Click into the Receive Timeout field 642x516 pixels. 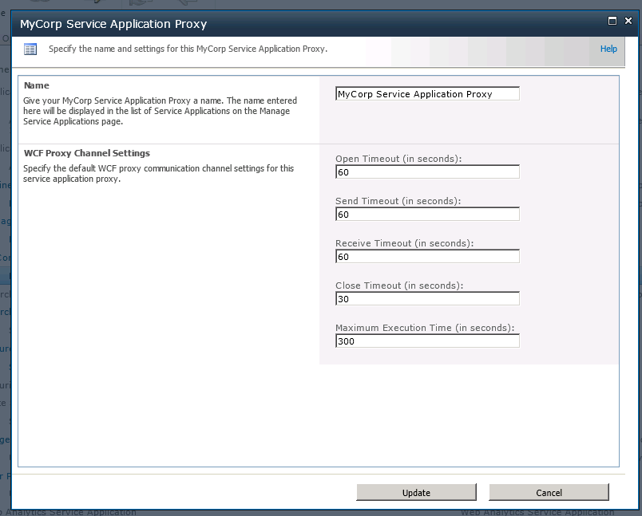click(427, 257)
